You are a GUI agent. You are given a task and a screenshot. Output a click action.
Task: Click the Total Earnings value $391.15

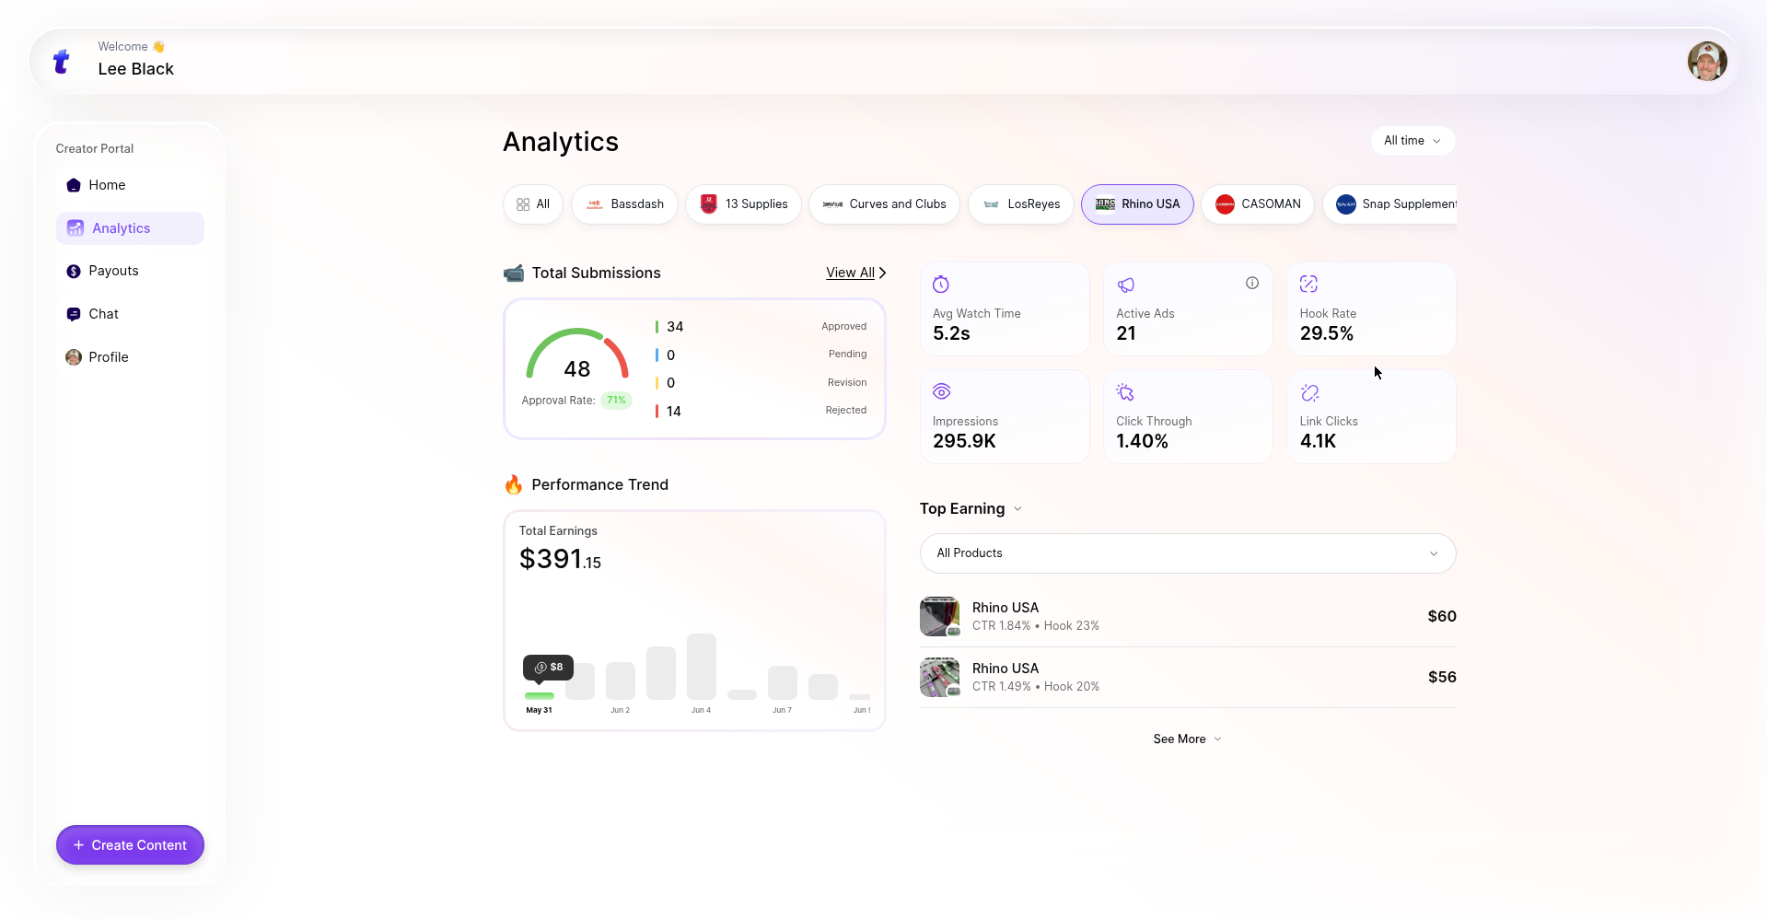point(560,559)
